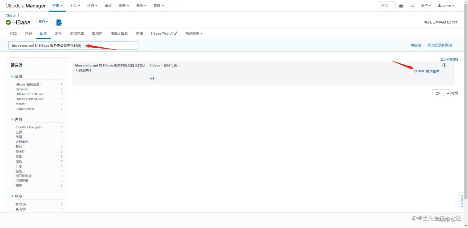Switch to the 表浏览器 tab
This screenshot has width=468, height=228.
(x=77, y=33)
